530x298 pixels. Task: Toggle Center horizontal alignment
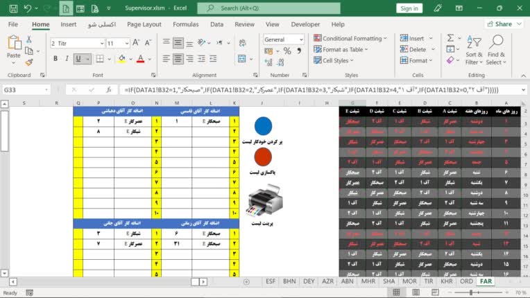pos(178,59)
